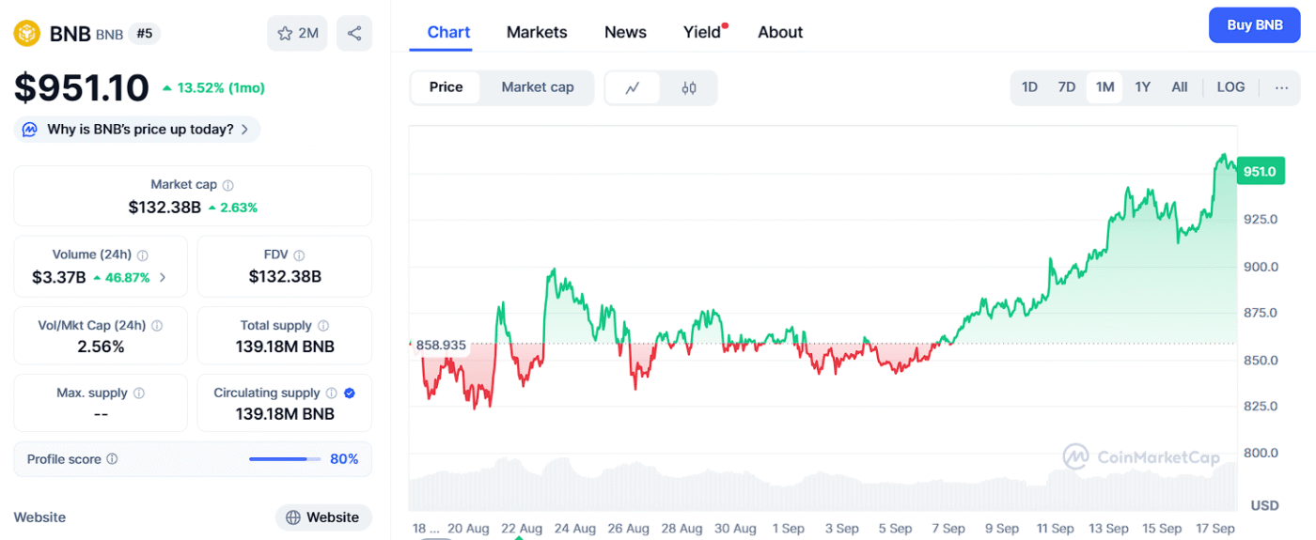Click the Buy BNB button

1255,25
